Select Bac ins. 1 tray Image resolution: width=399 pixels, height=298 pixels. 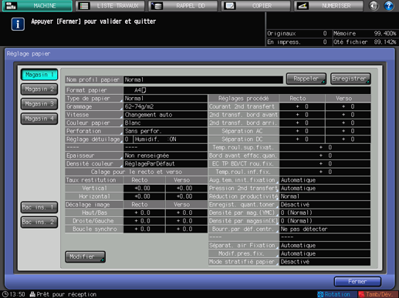point(39,207)
